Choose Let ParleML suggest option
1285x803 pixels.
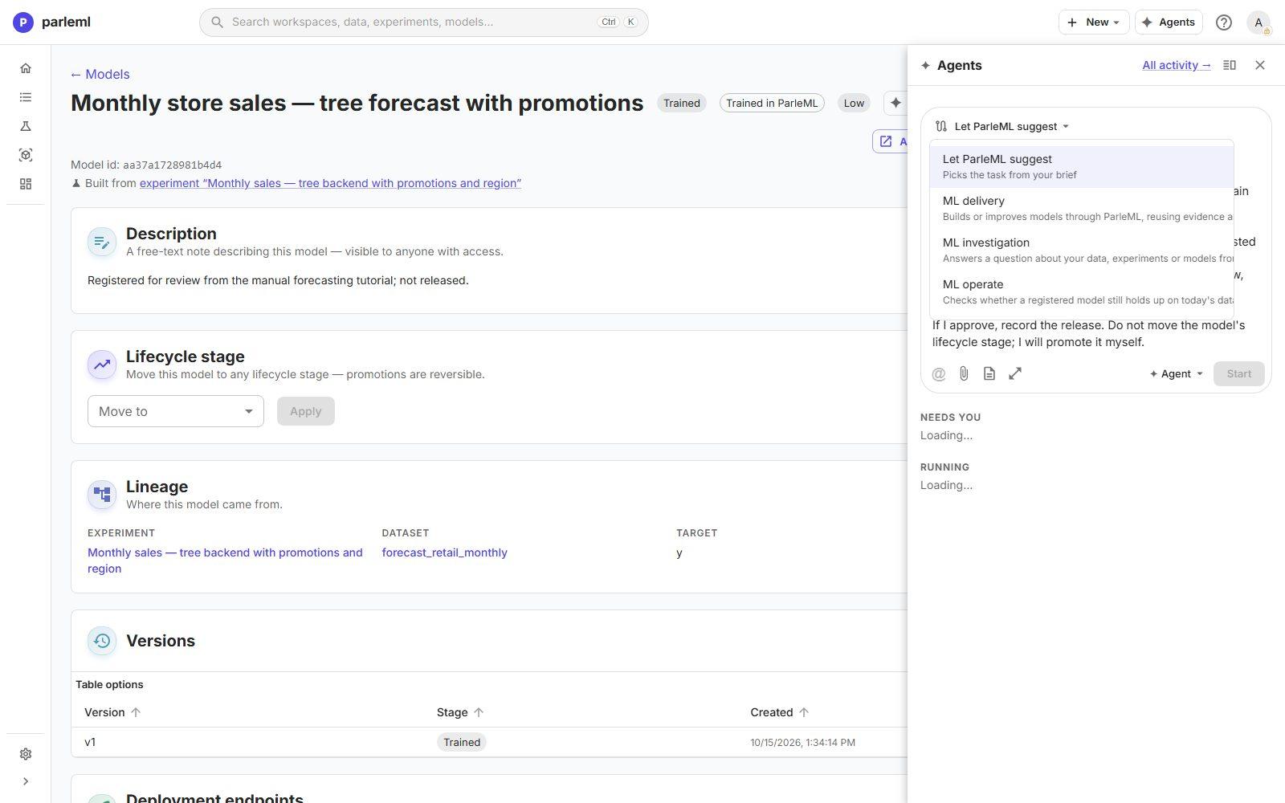coord(1082,166)
